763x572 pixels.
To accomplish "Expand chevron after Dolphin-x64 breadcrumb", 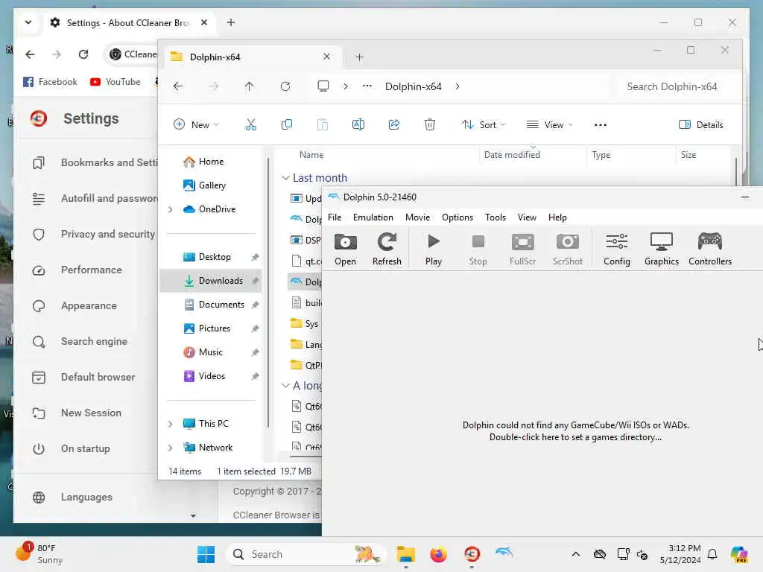I will point(458,86).
